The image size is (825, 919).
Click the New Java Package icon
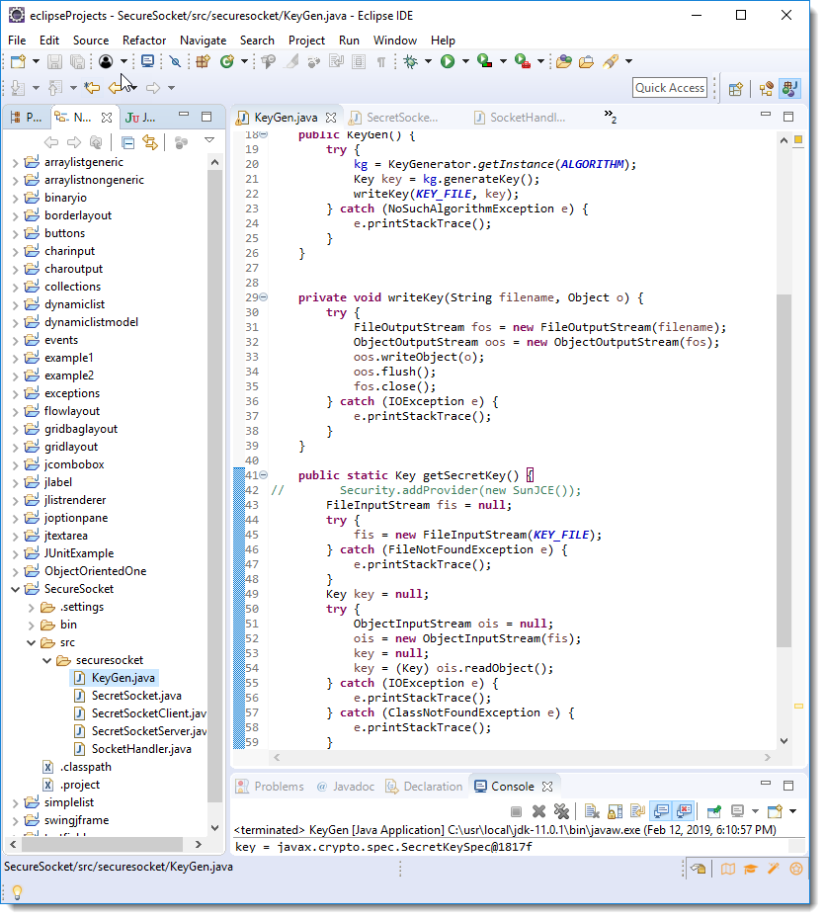[x=203, y=61]
